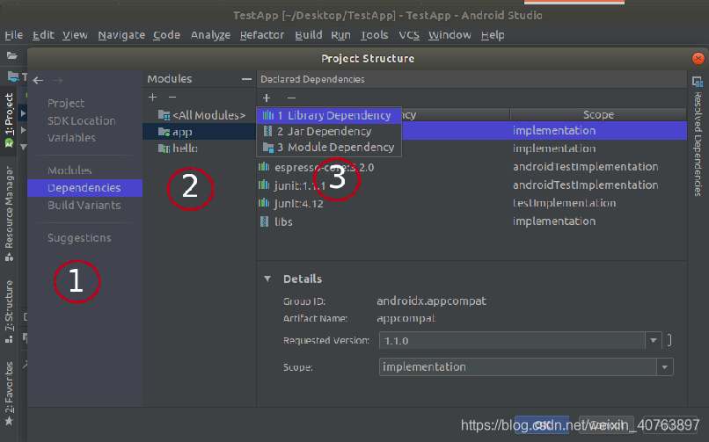709x442 pixels.
Task: Select the espresso-core dependency row
Action: pos(471,167)
